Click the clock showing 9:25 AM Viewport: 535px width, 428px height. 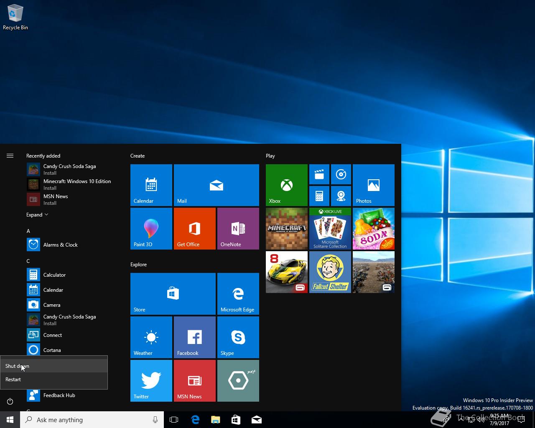[499, 420]
